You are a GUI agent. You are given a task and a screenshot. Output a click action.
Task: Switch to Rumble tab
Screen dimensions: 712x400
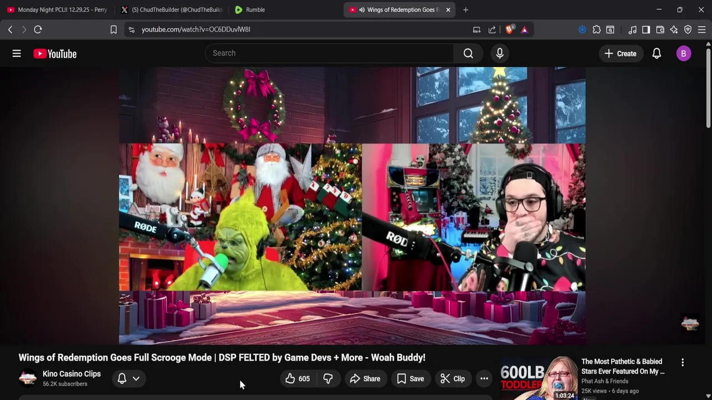click(x=285, y=9)
